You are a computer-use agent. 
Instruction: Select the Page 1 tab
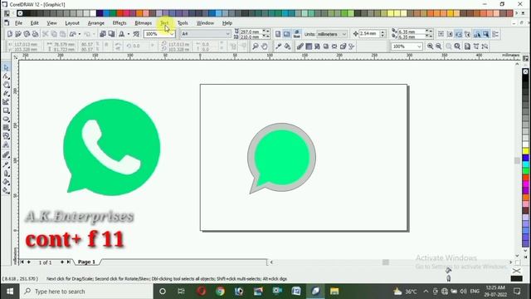(x=86, y=262)
